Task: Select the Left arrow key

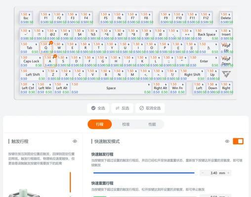Action: coord(199,88)
